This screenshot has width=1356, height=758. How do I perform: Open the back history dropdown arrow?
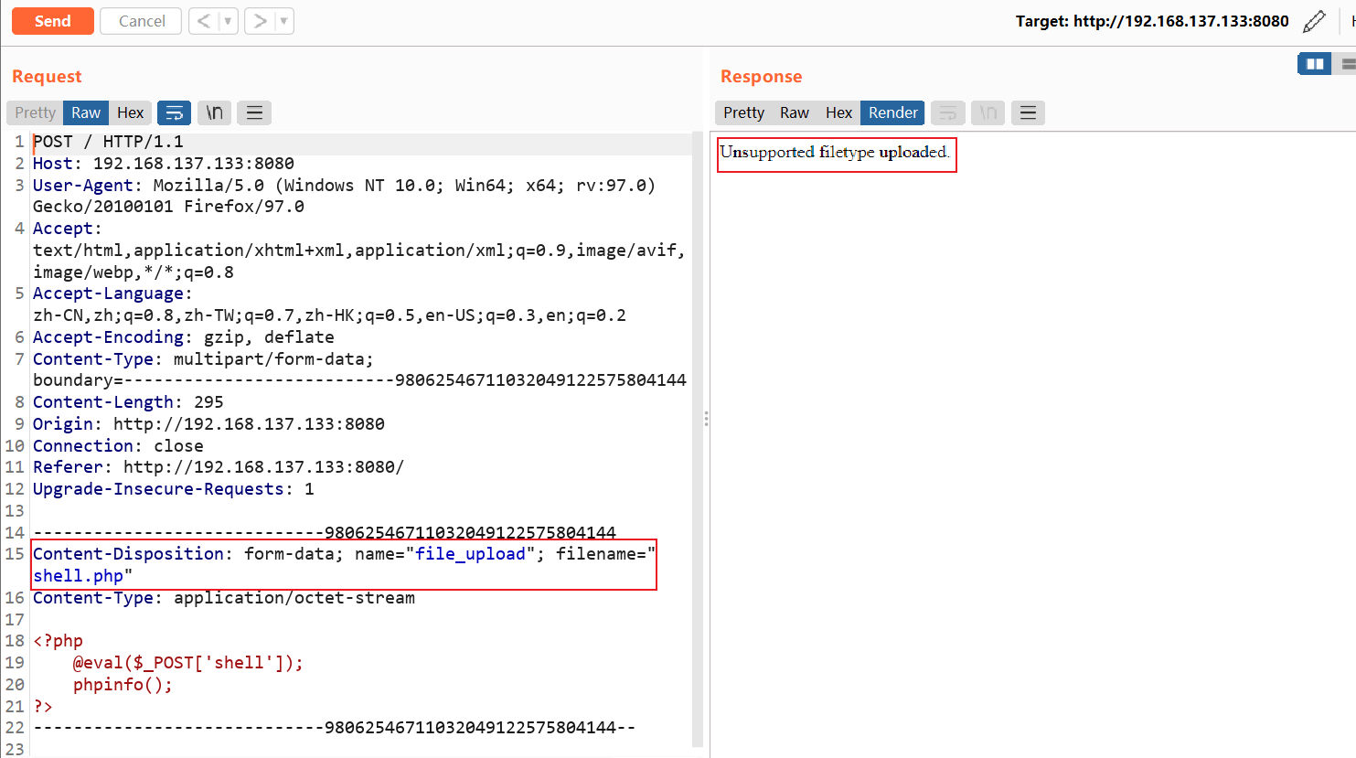coord(229,21)
